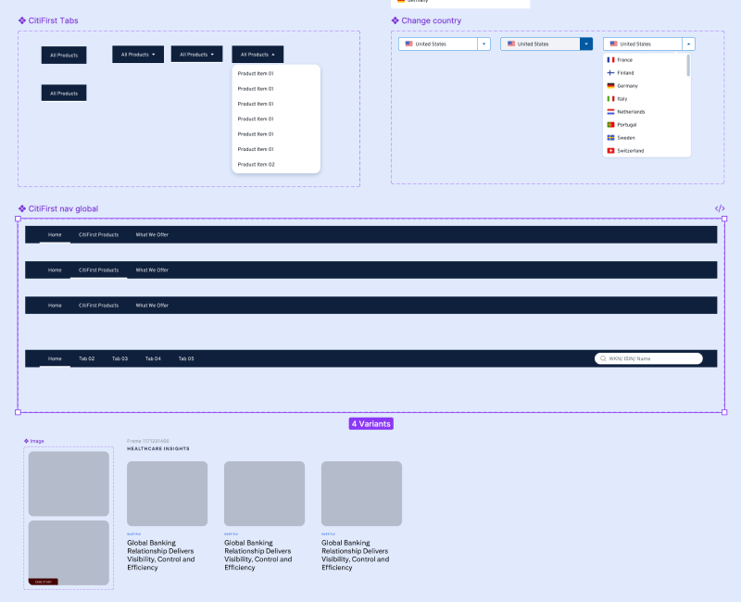Click the CitiFirst Tabs frame title
741x602 pixels.
(53, 20)
